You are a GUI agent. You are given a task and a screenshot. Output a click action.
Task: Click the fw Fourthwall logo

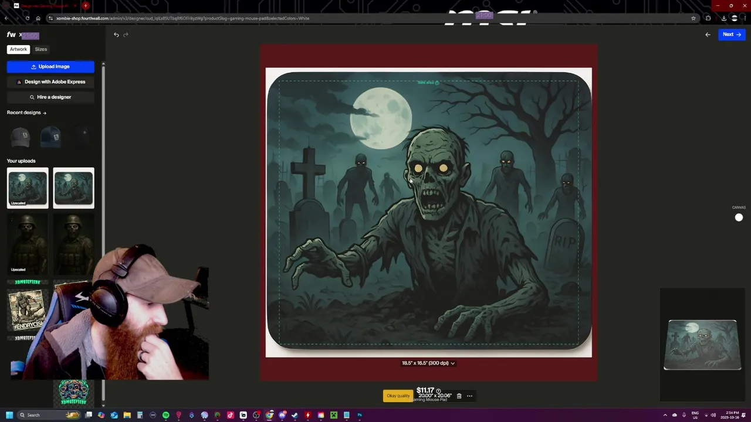coord(11,35)
